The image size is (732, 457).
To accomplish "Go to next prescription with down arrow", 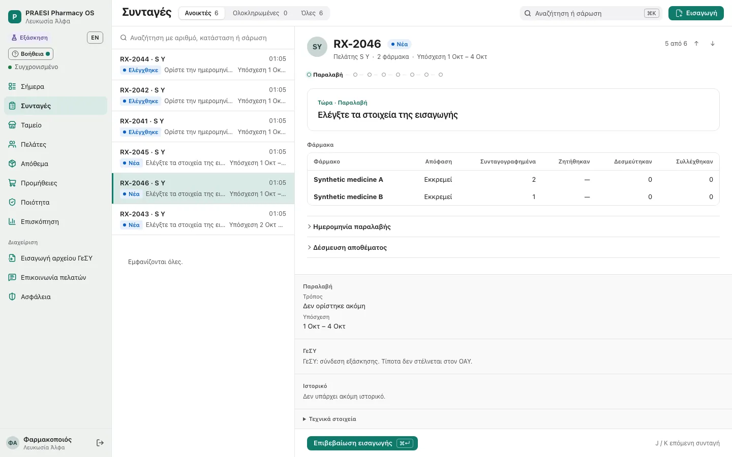I will click(713, 44).
